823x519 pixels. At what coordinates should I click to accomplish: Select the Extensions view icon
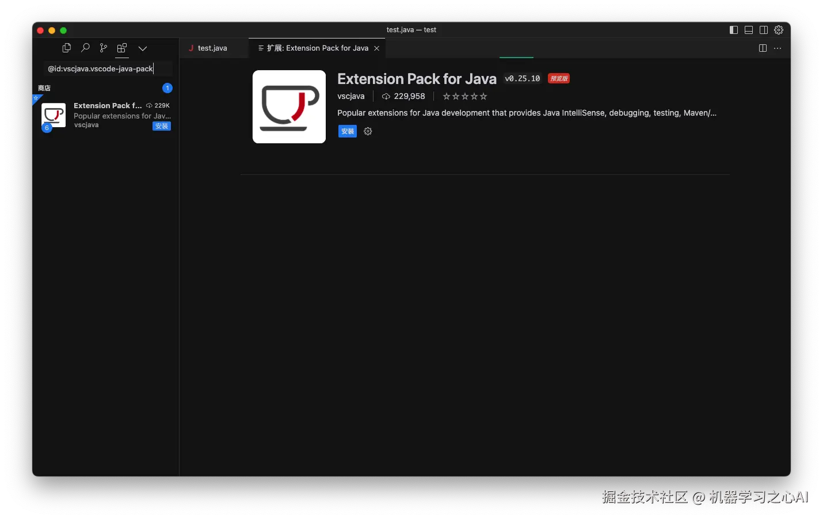pyautogui.click(x=122, y=48)
